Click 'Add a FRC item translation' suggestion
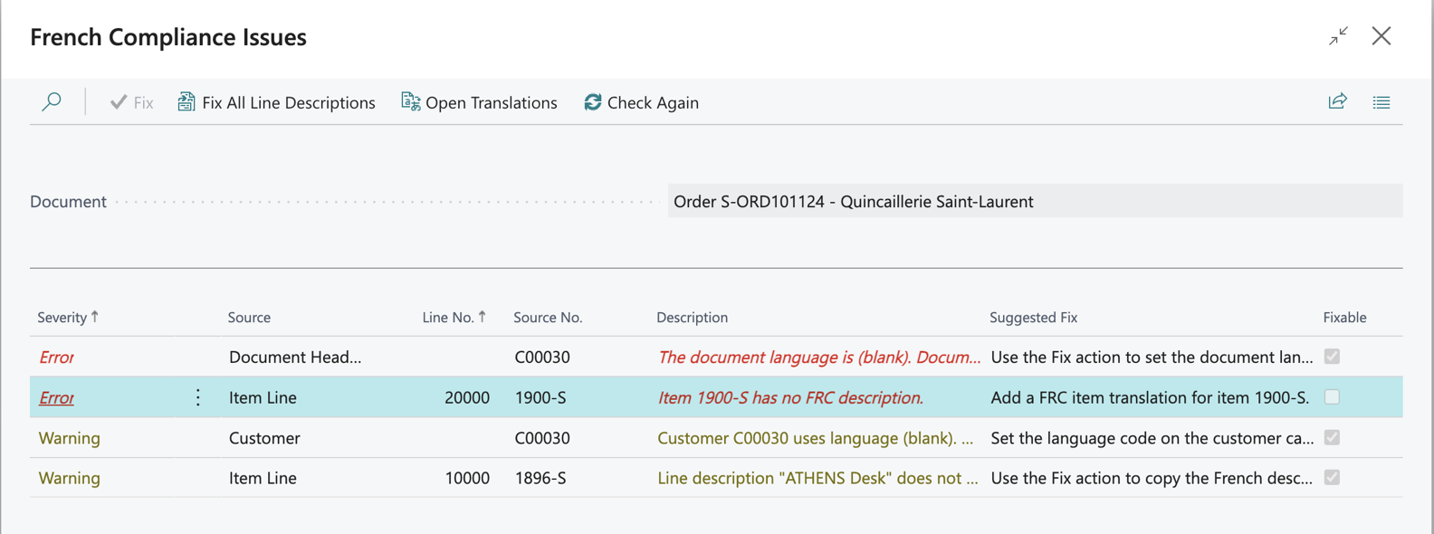1434x534 pixels. click(x=1150, y=397)
